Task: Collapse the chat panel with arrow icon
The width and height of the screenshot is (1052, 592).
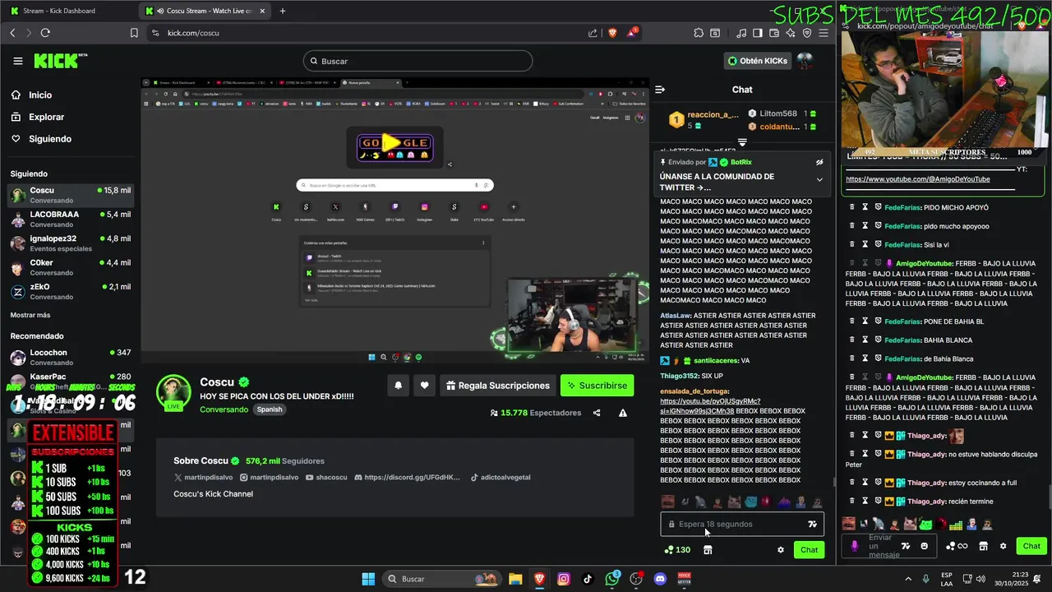Action: pyautogui.click(x=660, y=90)
